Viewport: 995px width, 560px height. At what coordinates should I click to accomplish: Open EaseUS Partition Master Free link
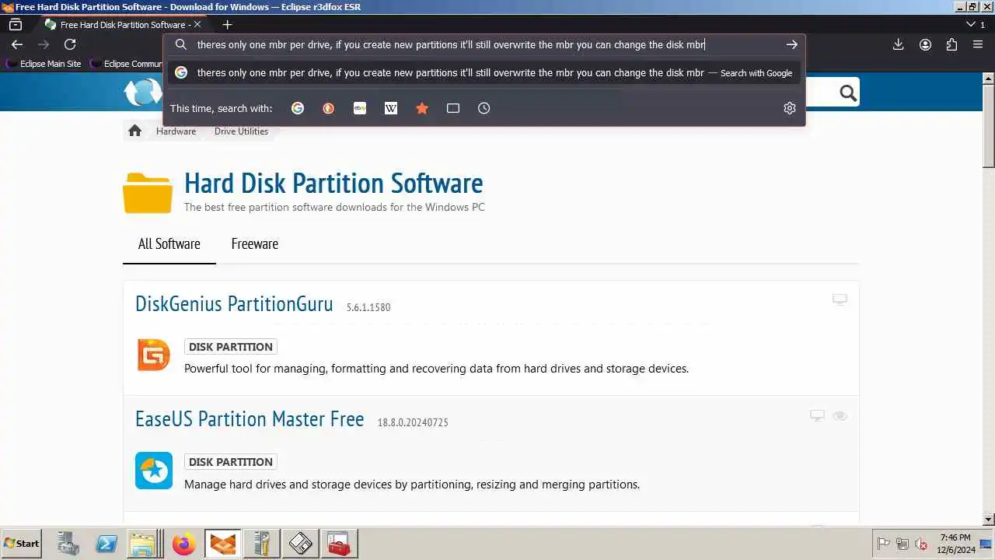pyautogui.click(x=250, y=418)
